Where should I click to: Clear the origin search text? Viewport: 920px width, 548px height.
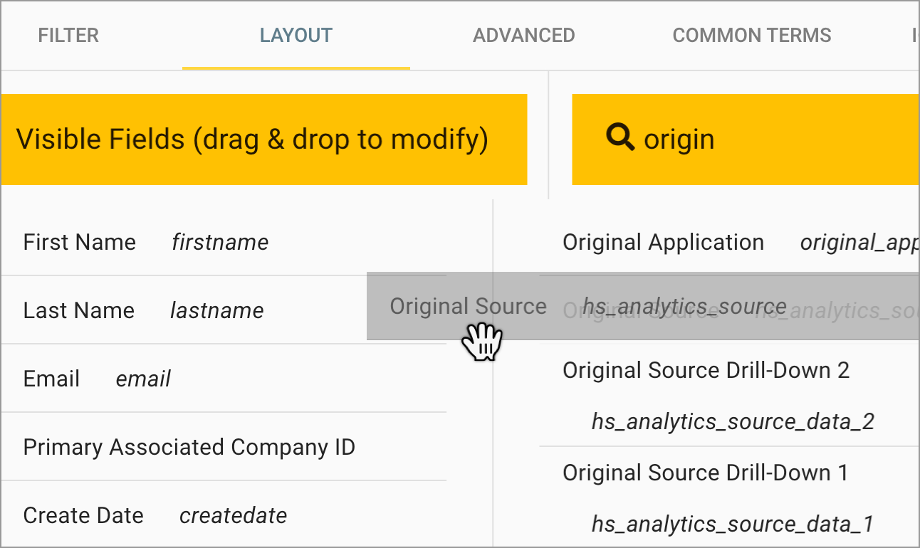678,138
